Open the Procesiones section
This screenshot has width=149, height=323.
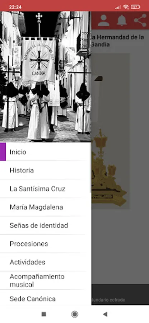(46, 243)
